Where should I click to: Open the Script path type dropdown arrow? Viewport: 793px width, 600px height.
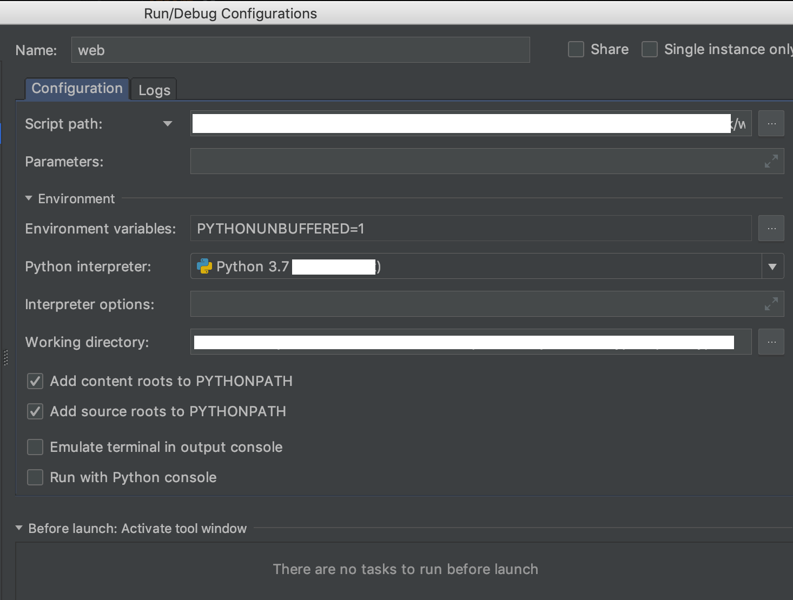click(x=168, y=124)
